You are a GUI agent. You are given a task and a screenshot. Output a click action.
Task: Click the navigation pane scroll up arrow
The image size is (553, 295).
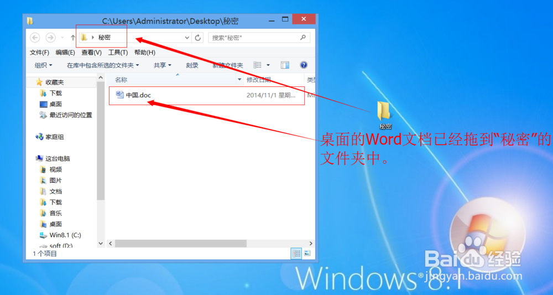[x=101, y=77]
